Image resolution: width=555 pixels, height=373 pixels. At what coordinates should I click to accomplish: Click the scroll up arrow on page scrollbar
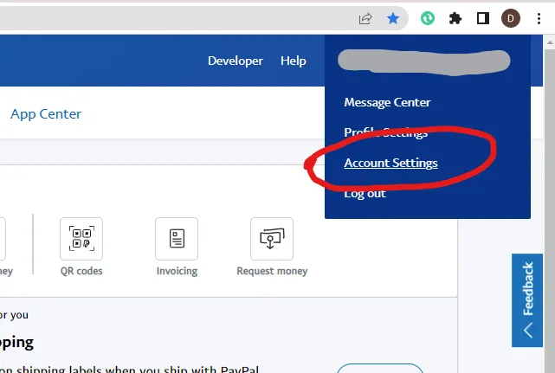[550, 42]
